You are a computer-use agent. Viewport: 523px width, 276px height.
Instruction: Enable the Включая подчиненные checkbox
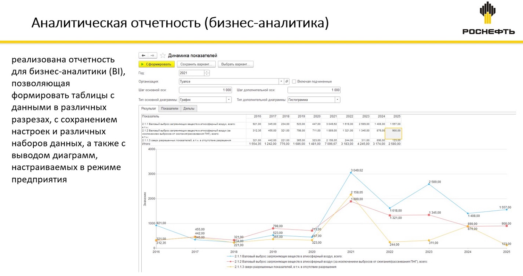coord(294,81)
